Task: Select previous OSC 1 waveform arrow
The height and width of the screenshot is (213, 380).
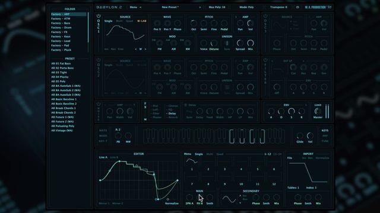Action: (x=136, y=49)
